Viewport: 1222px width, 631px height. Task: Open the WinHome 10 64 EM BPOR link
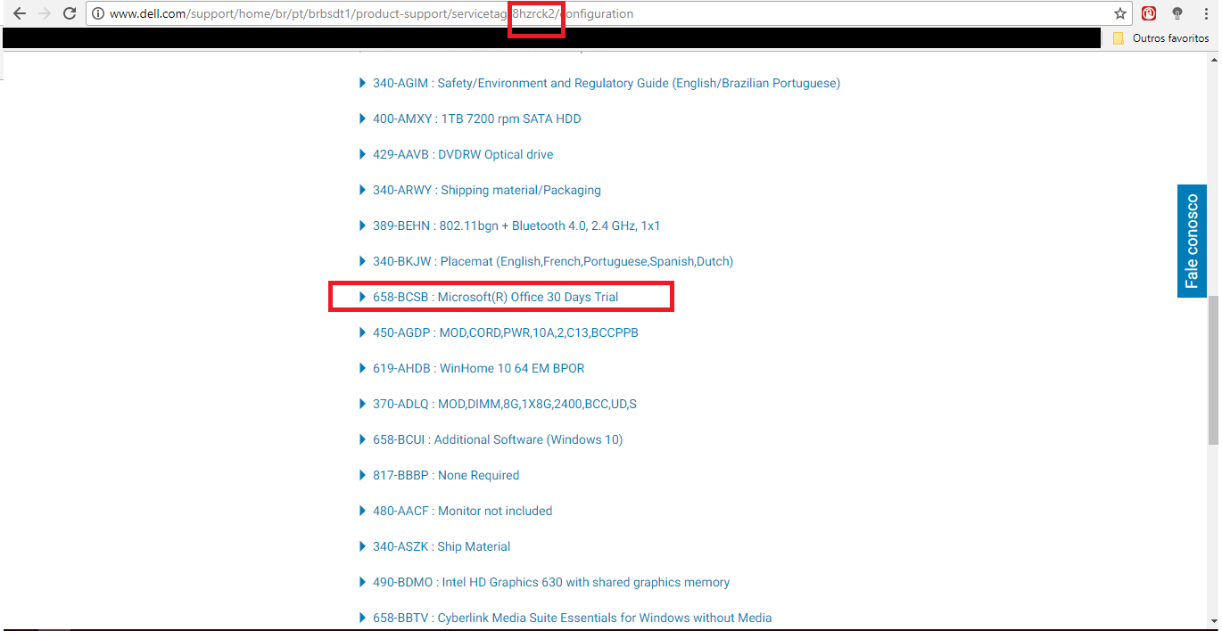coord(479,368)
